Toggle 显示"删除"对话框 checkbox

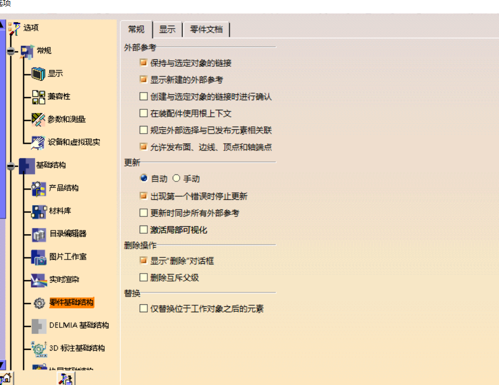(143, 261)
